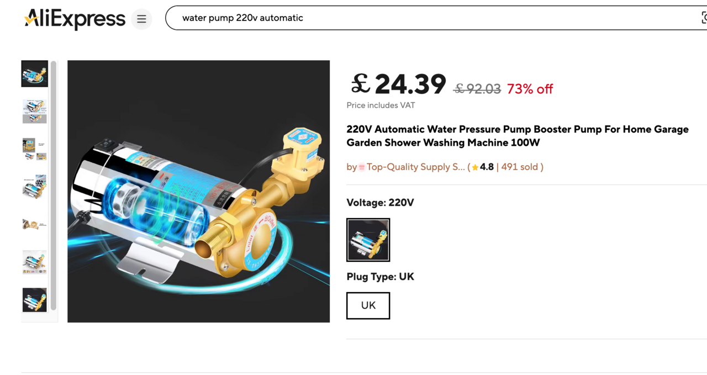Open the AliExpress categories hamburger menu
The width and height of the screenshot is (707, 375).
click(141, 19)
